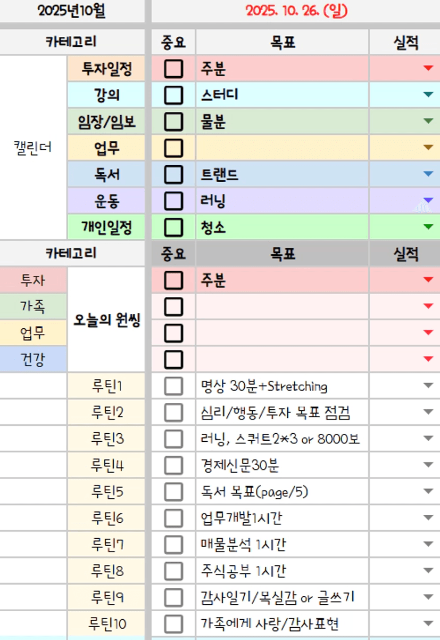Tick the 강의 스터디 checkbox
Screen dimensions: 440x640
coord(173,95)
